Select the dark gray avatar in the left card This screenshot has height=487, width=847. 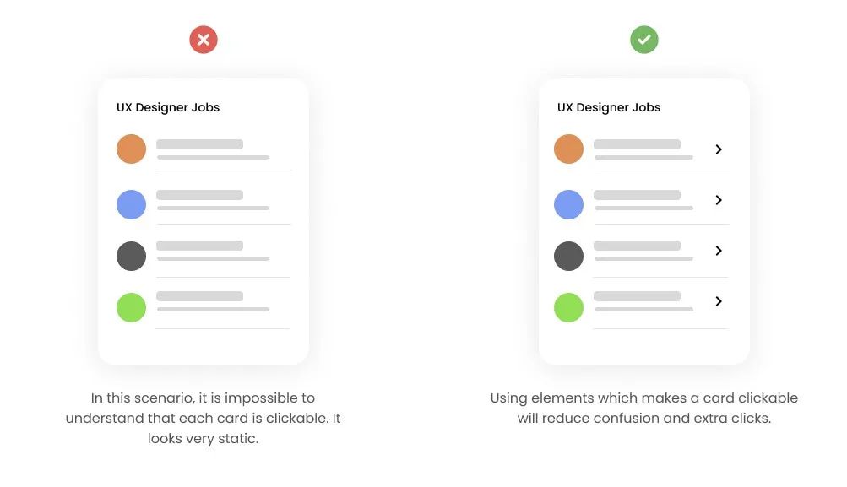click(x=131, y=256)
